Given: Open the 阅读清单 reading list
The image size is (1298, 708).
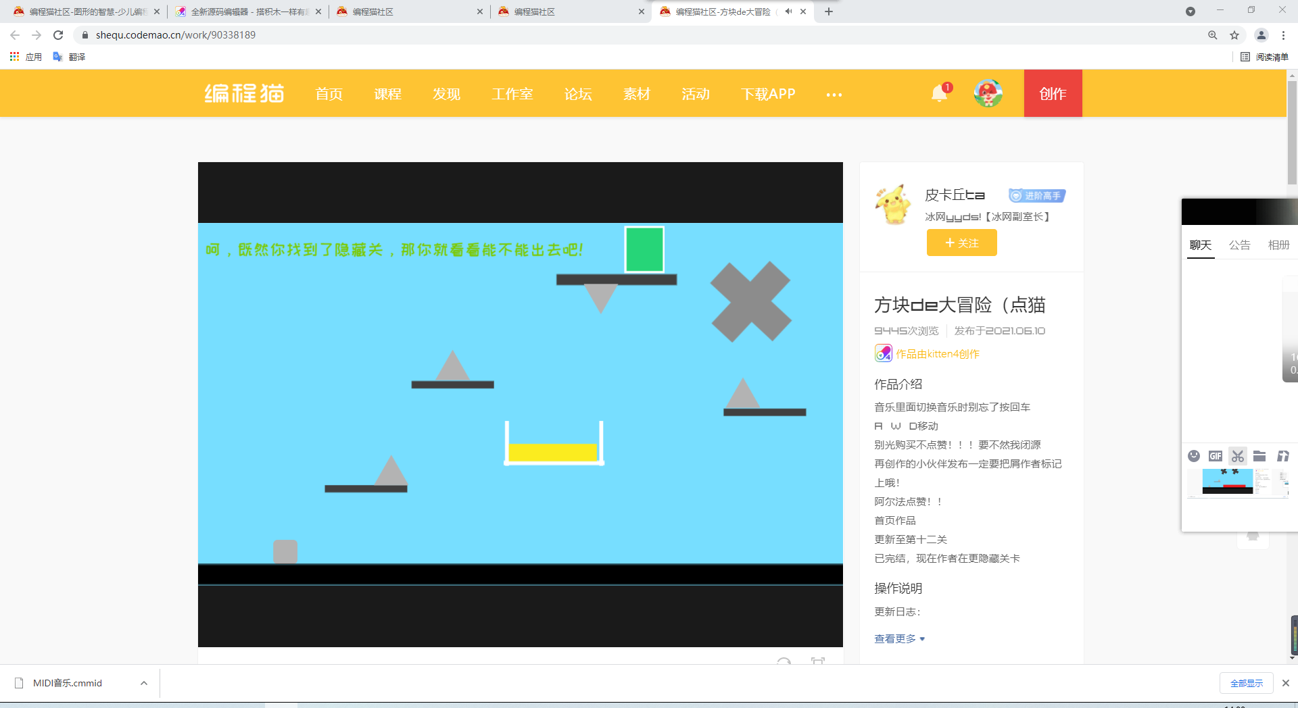Looking at the screenshot, I should 1265,57.
